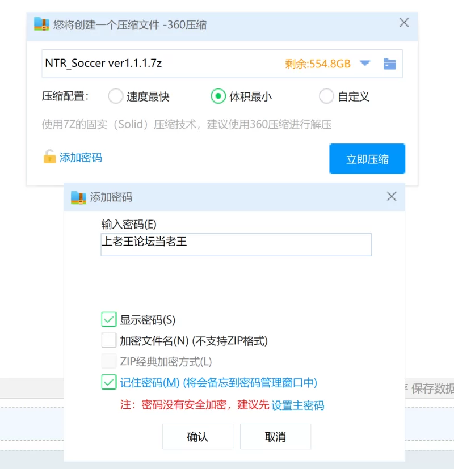The image size is (454, 469).
Task: Close the 添加密码 dialog
Action: [x=392, y=197]
